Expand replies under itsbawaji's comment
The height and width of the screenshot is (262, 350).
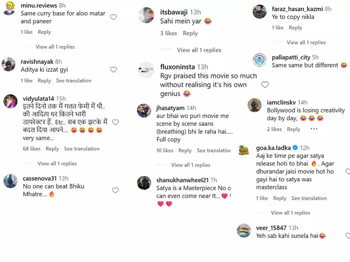199,50
